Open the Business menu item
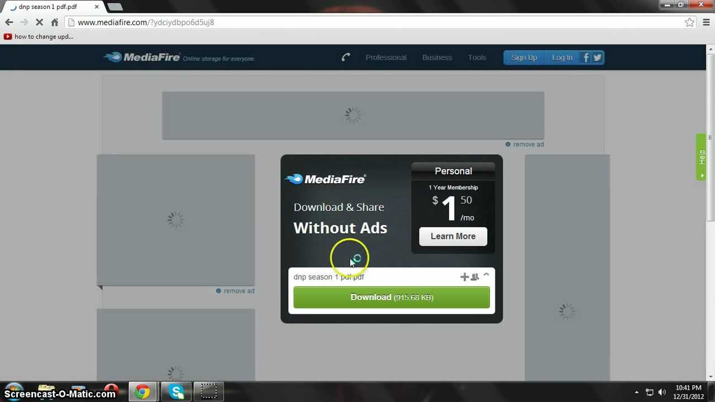This screenshot has height=402, width=715. pyautogui.click(x=437, y=58)
